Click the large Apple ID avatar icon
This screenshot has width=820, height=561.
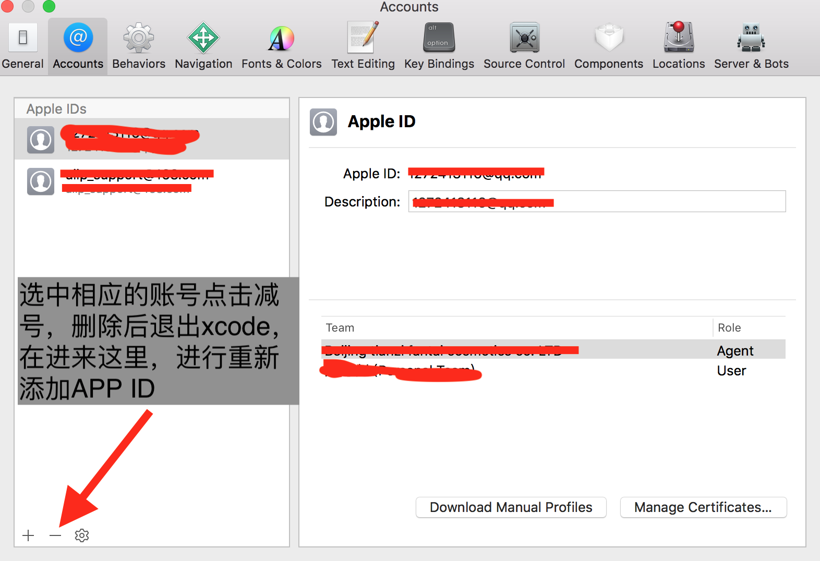coord(323,122)
